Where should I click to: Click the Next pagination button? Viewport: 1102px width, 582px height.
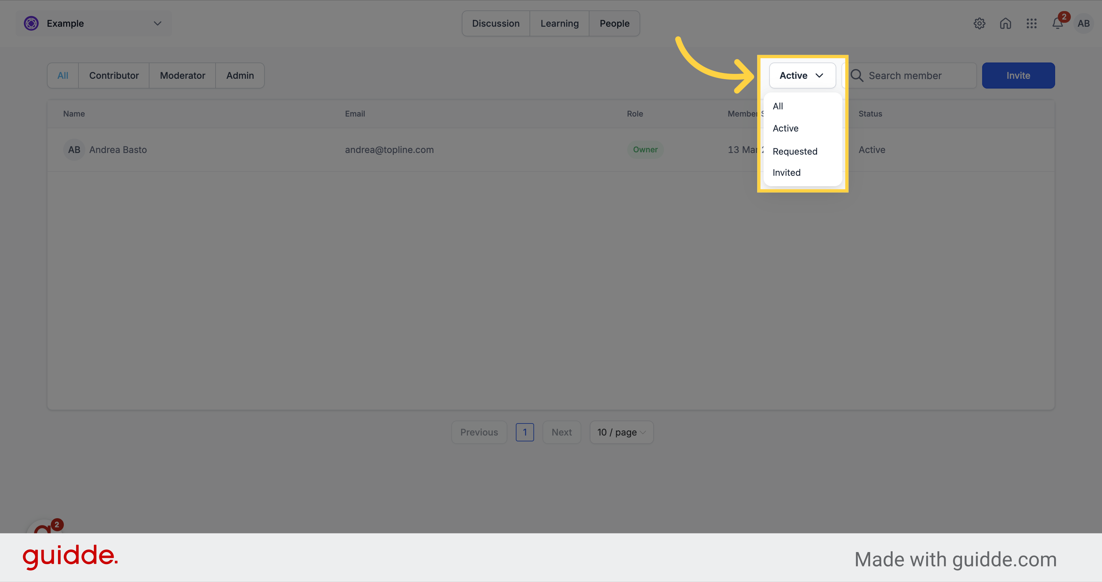click(x=561, y=432)
